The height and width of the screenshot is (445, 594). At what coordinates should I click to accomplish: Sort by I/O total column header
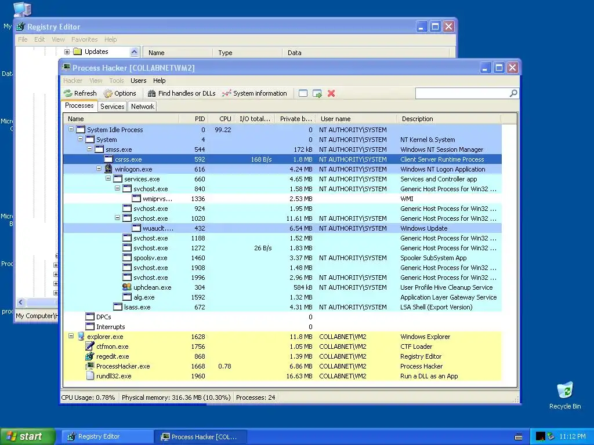coord(255,119)
